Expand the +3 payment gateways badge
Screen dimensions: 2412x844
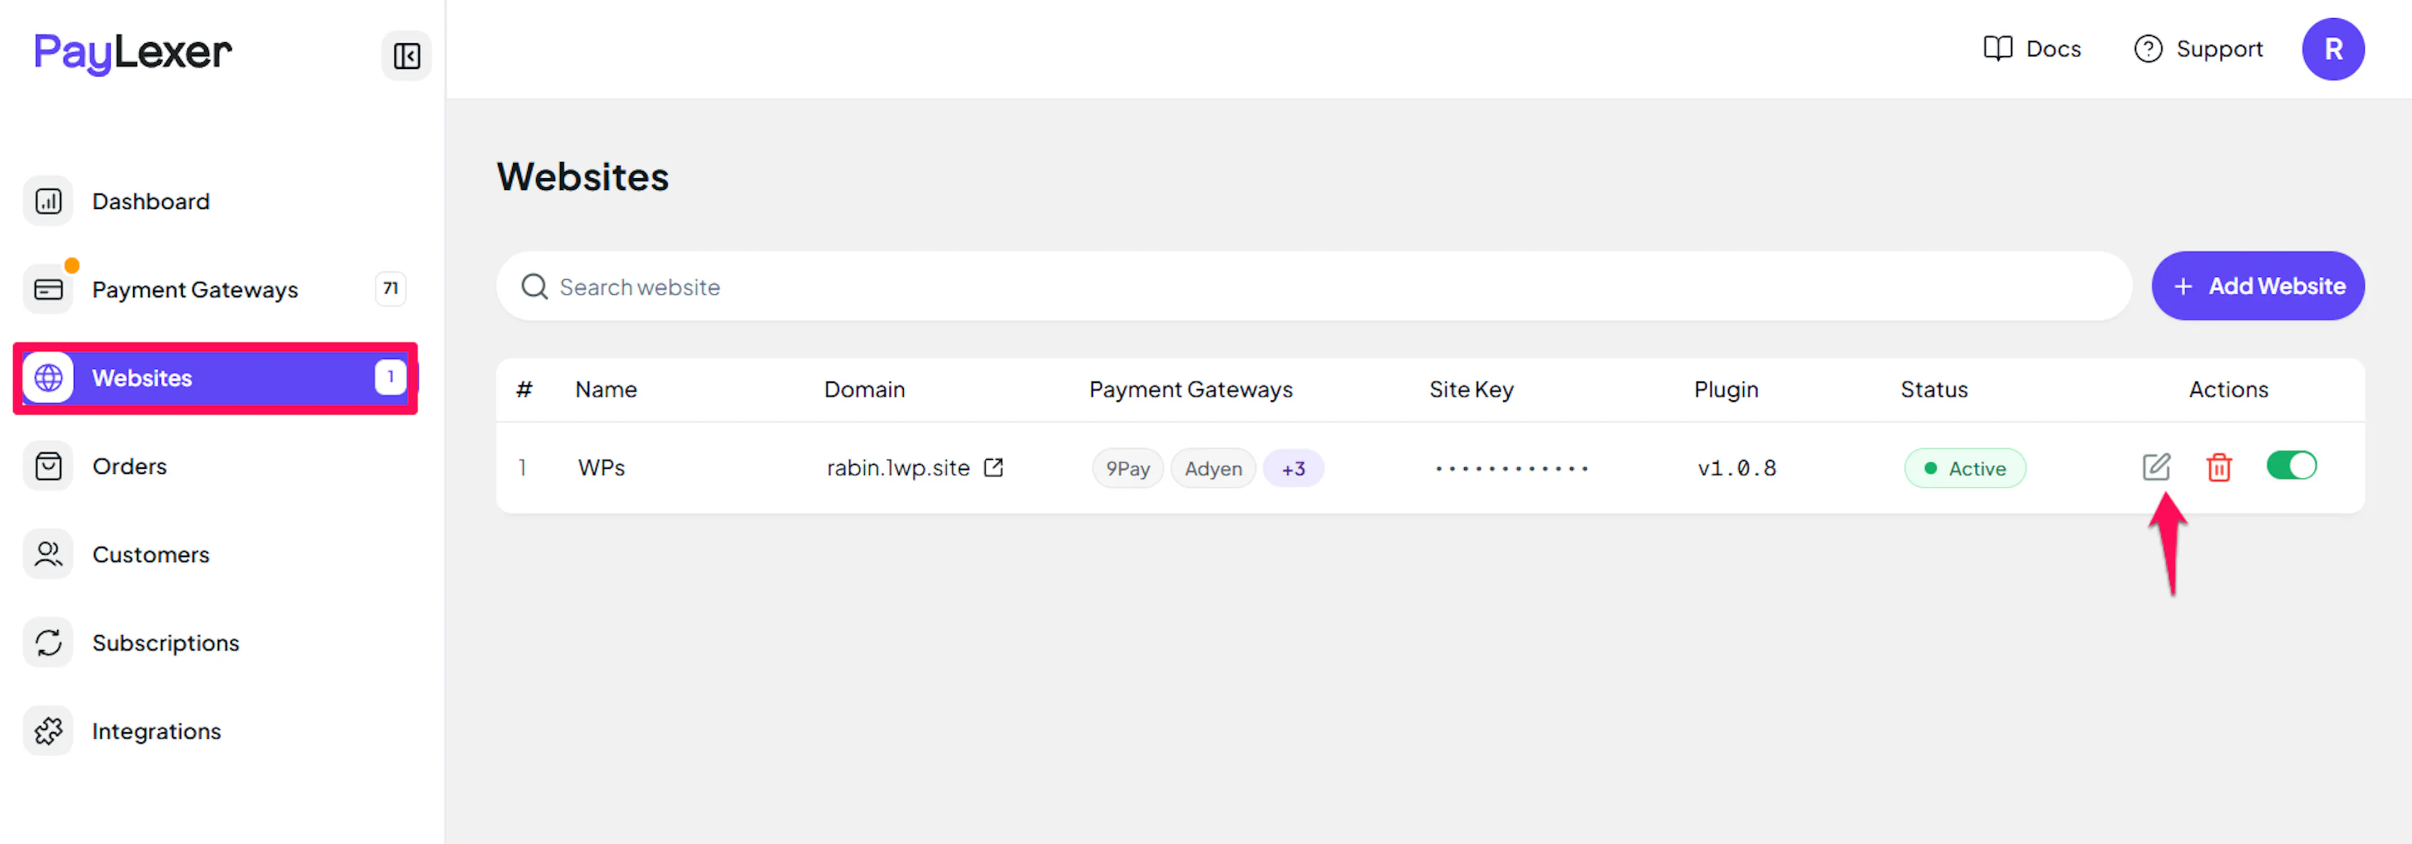1293,468
